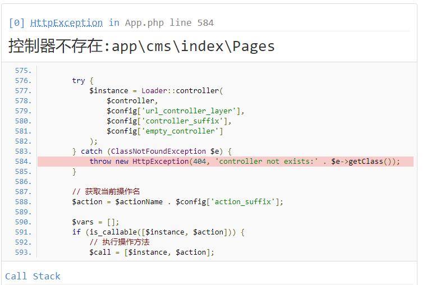Click the $config['url_controller_layer'] line
This screenshot has width=427, height=285.
(176, 111)
